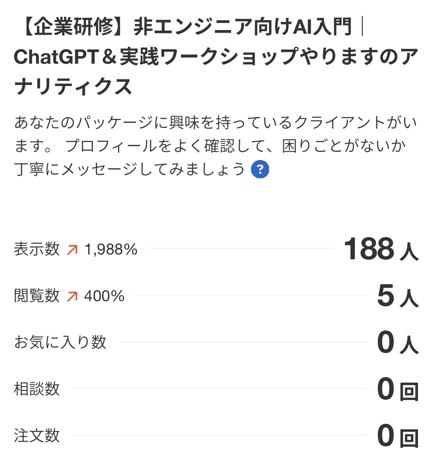
Task: Click the 0回 consultation count
Action: coord(398,389)
